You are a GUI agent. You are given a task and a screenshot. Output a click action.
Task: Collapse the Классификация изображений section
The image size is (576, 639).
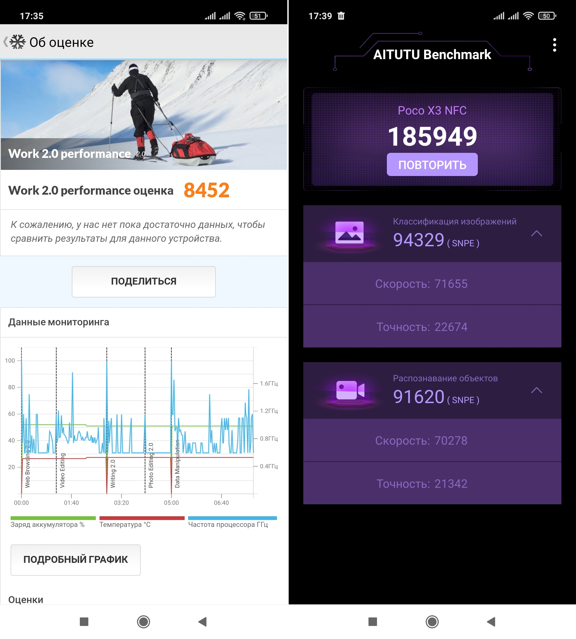(x=536, y=234)
